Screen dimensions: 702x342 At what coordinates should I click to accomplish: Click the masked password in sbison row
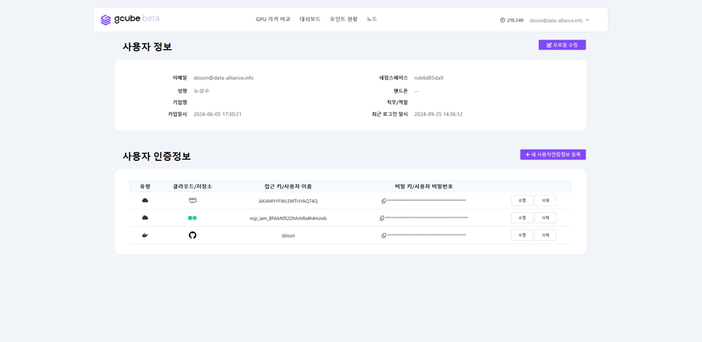[x=426, y=235]
